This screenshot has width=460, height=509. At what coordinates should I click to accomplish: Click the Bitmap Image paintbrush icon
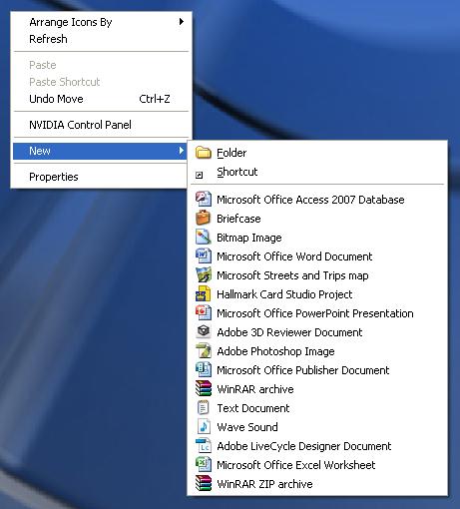pyautogui.click(x=204, y=237)
